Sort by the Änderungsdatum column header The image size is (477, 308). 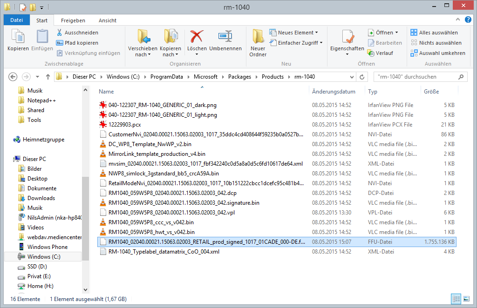(x=334, y=92)
